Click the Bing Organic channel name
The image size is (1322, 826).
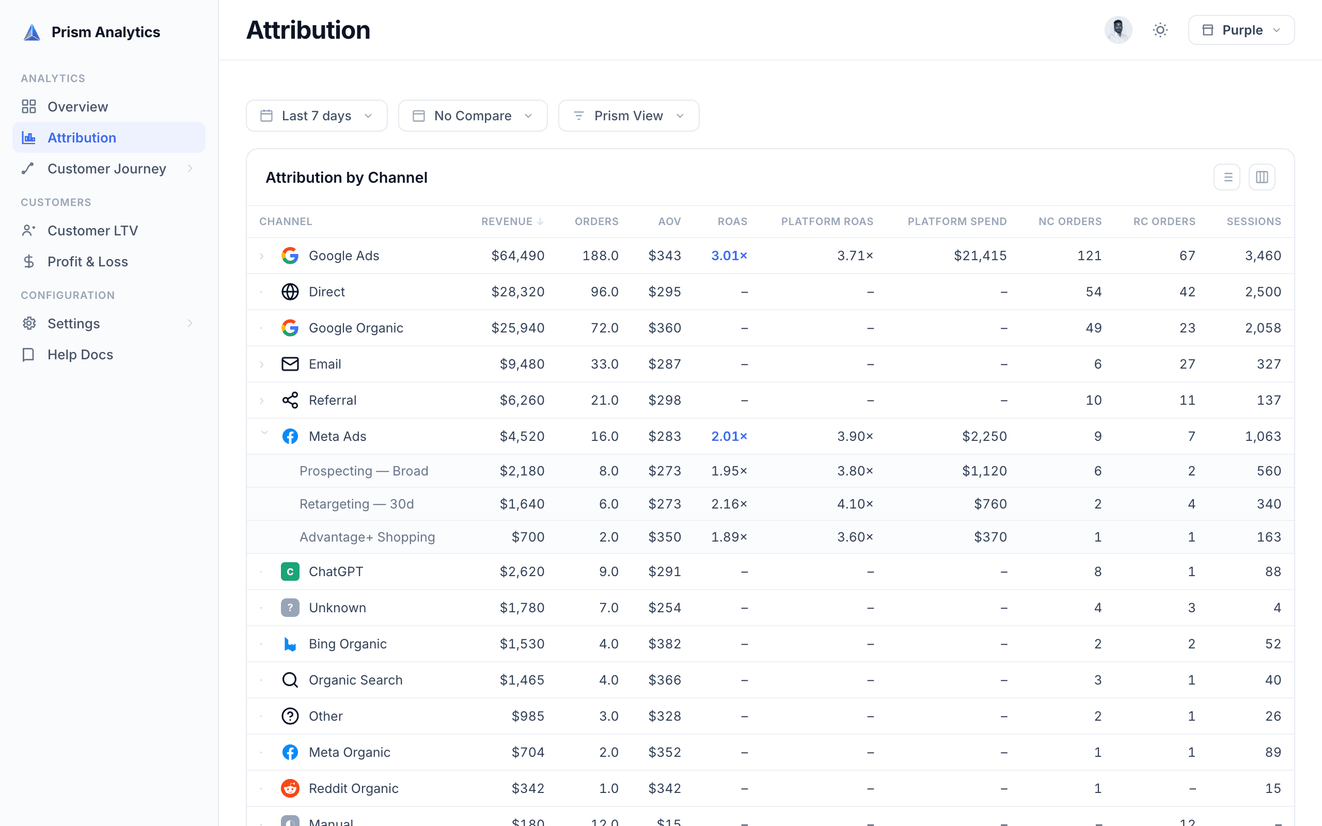point(348,644)
